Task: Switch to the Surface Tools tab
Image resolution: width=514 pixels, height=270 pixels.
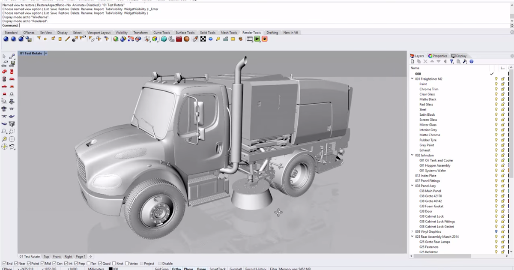Action: coord(185,33)
